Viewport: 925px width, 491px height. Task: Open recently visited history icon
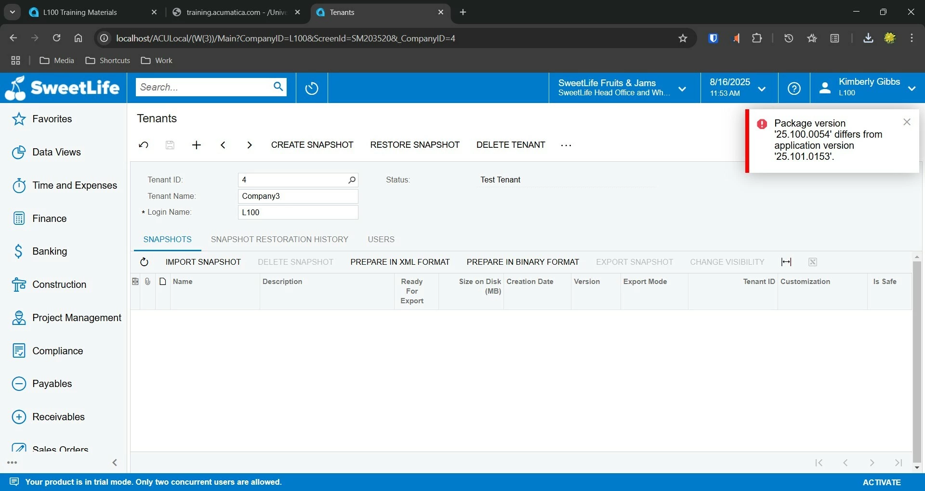coord(312,88)
